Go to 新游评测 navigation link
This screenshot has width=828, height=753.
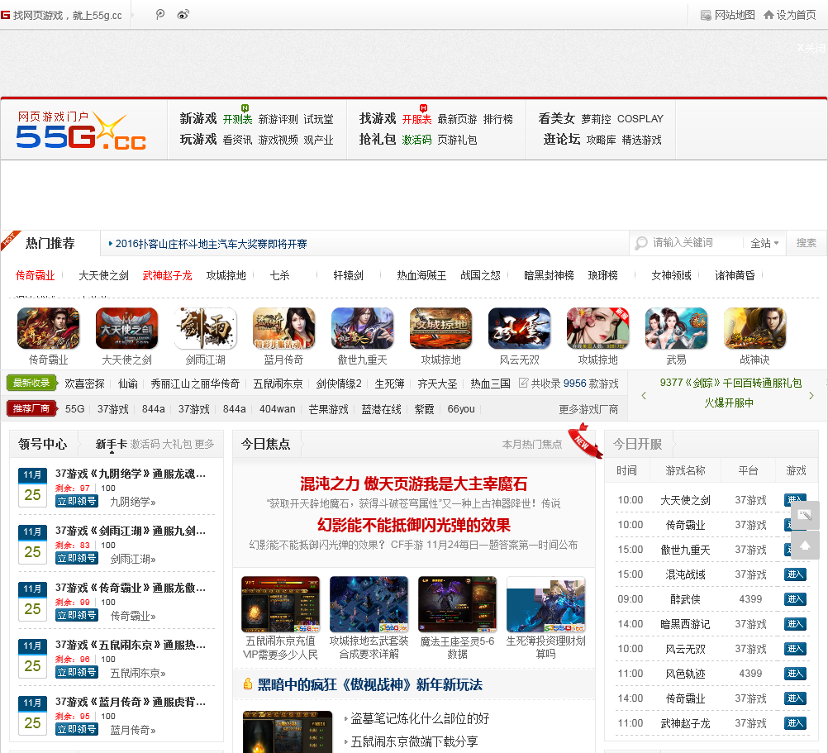[x=278, y=119]
